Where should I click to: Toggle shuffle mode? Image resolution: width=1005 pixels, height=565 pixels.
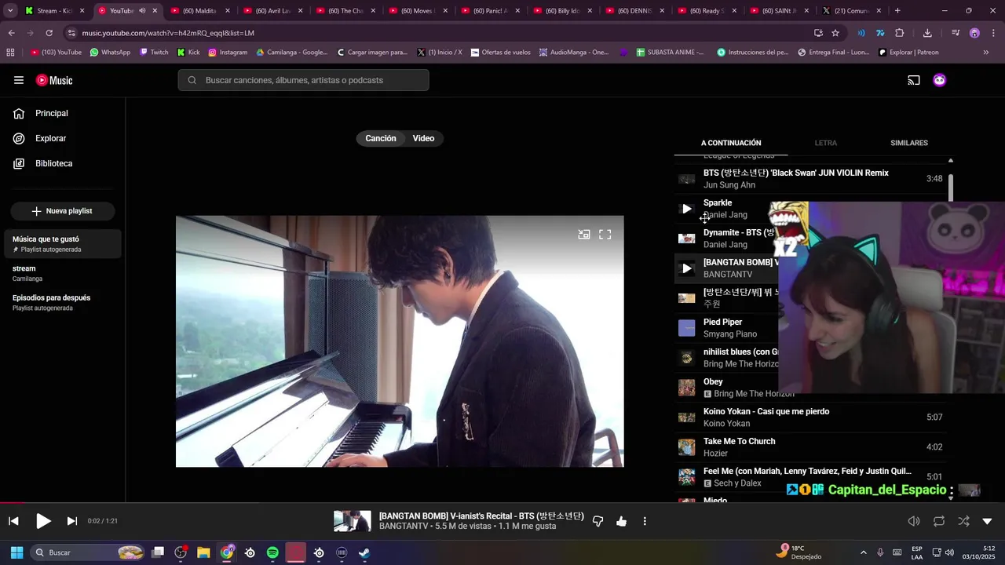click(963, 521)
